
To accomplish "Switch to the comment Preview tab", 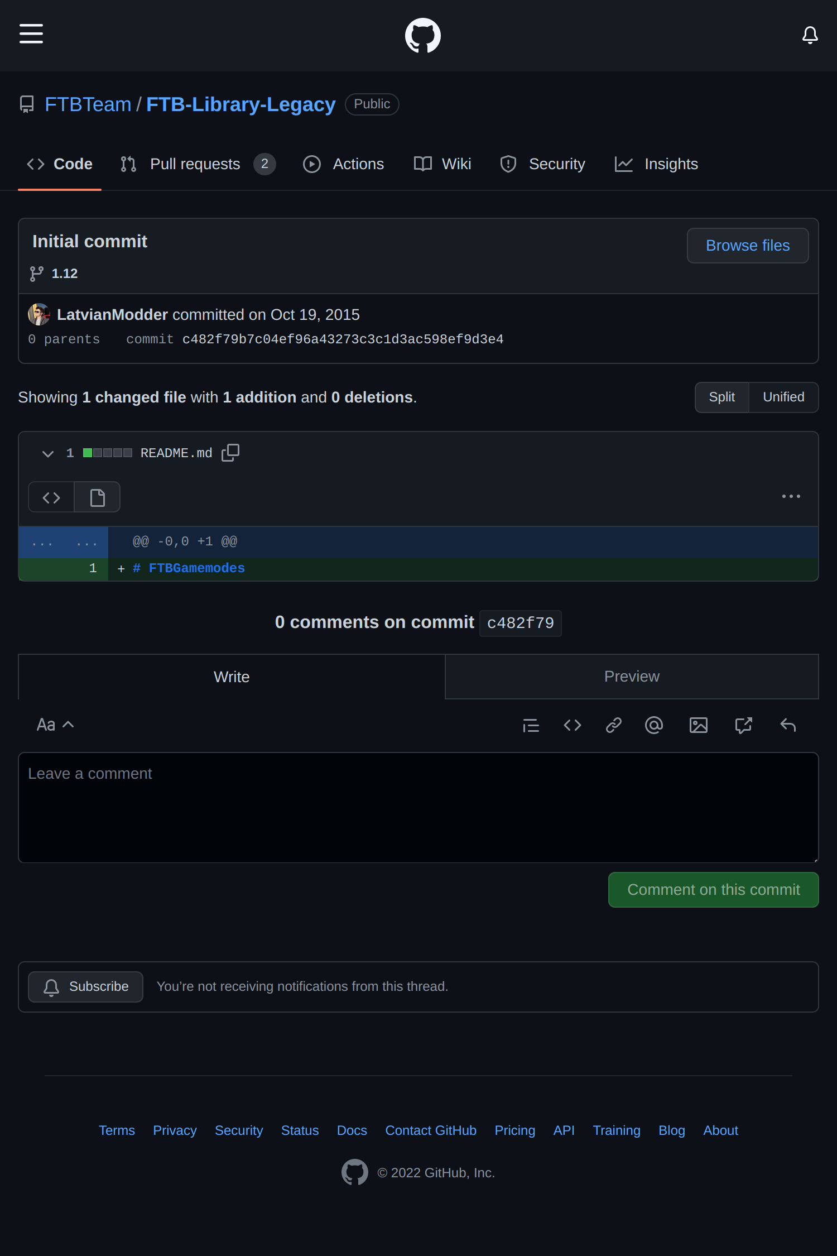I will point(632,677).
